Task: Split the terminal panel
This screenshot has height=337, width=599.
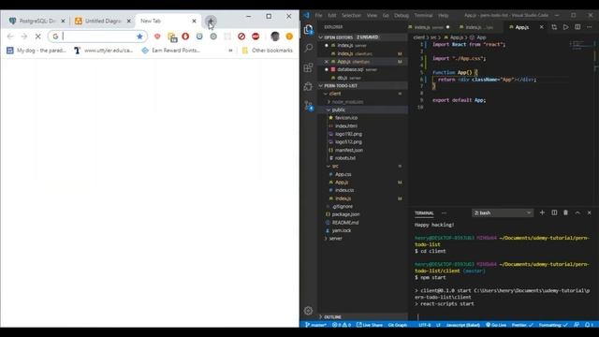Action: click(x=554, y=212)
